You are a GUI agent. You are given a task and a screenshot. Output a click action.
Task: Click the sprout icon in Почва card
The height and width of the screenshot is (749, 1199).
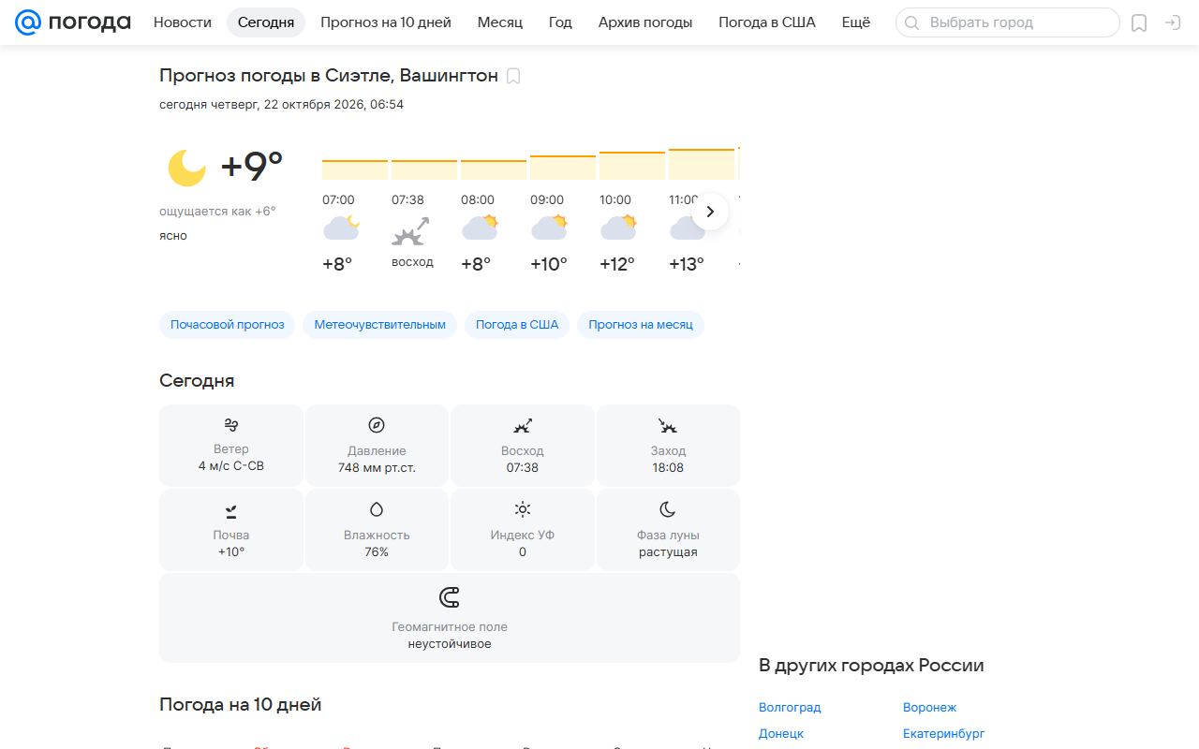[231, 510]
